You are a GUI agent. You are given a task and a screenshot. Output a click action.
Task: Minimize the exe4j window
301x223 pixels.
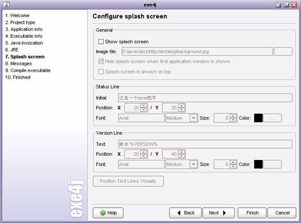tap(279, 5)
